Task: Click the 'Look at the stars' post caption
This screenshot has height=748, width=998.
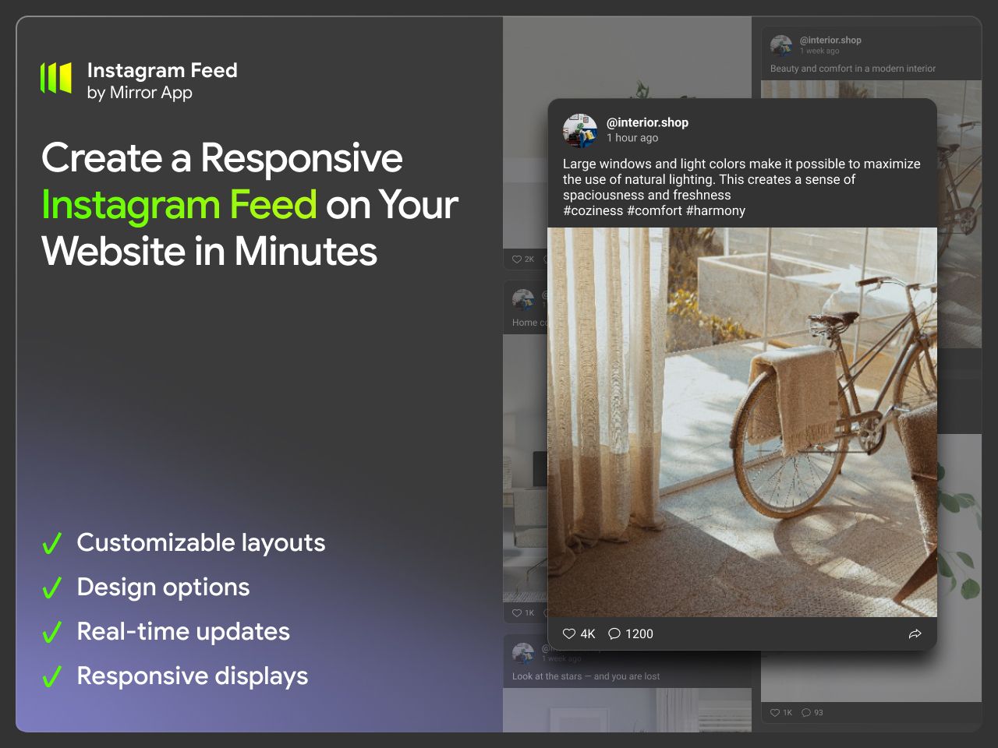Action: click(x=586, y=676)
